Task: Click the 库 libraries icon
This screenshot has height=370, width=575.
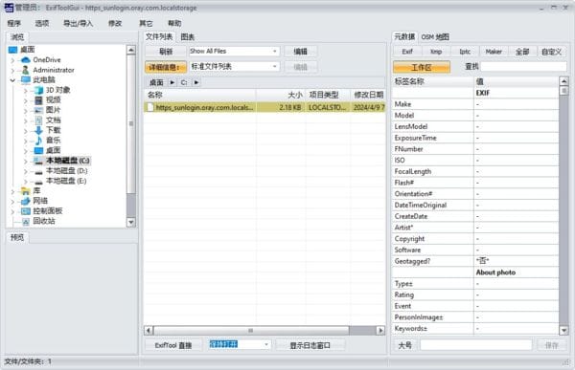Action: (x=26, y=190)
